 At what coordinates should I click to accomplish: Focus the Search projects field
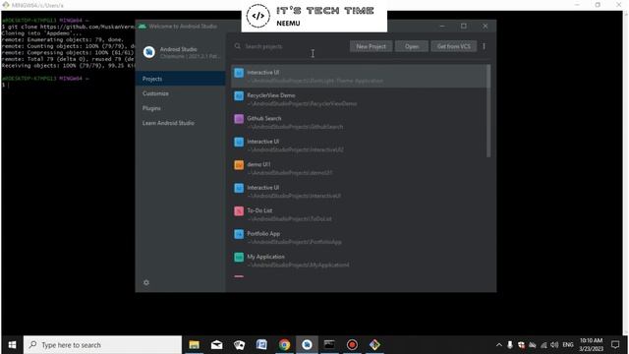(289, 46)
